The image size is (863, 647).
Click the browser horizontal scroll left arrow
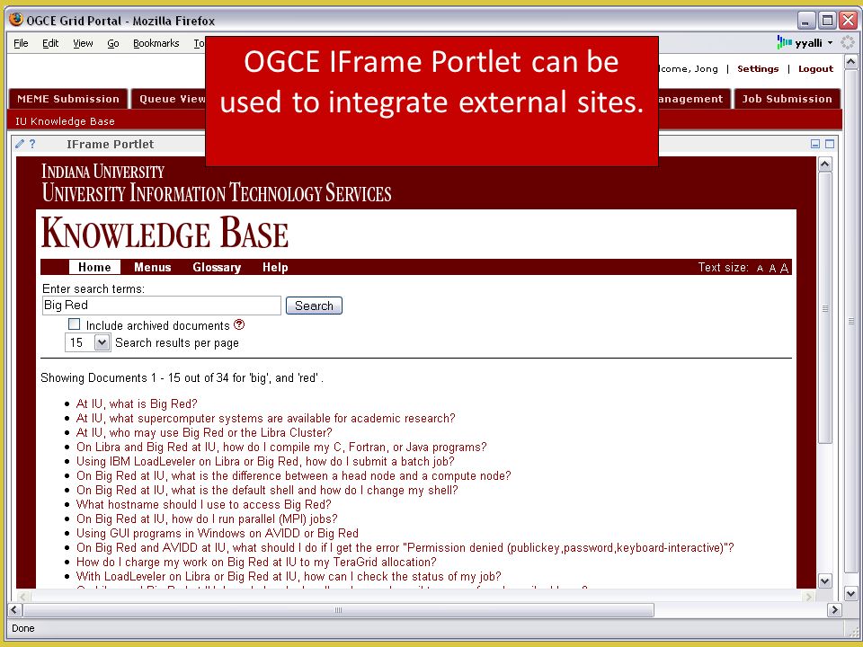pos(14,609)
